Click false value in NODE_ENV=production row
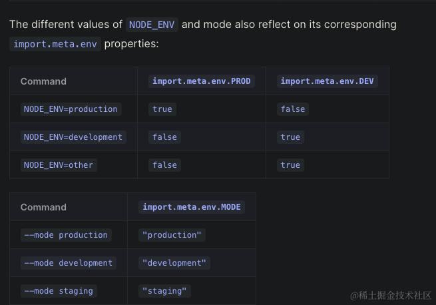 pyautogui.click(x=292, y=109)
